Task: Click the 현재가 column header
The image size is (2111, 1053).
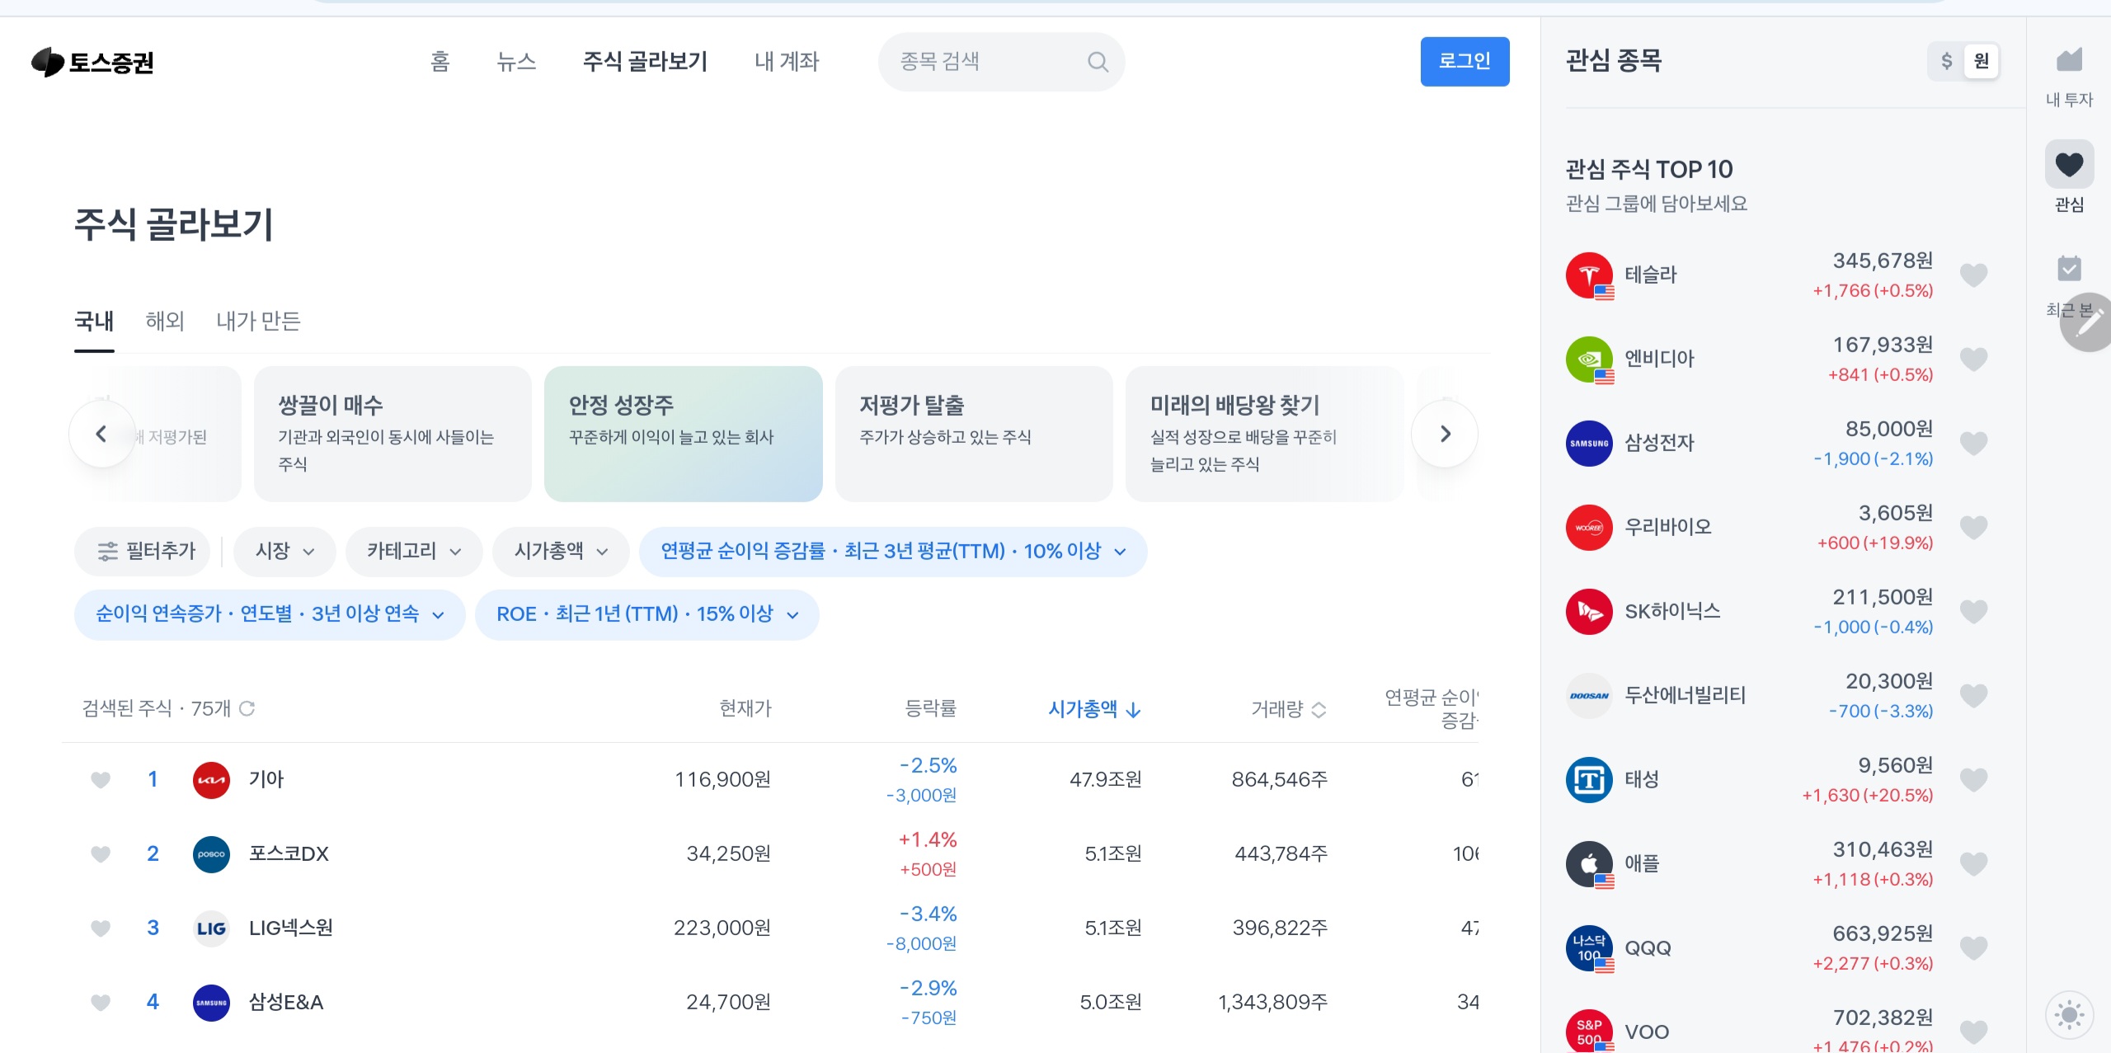Action: [x=745, y=708]
